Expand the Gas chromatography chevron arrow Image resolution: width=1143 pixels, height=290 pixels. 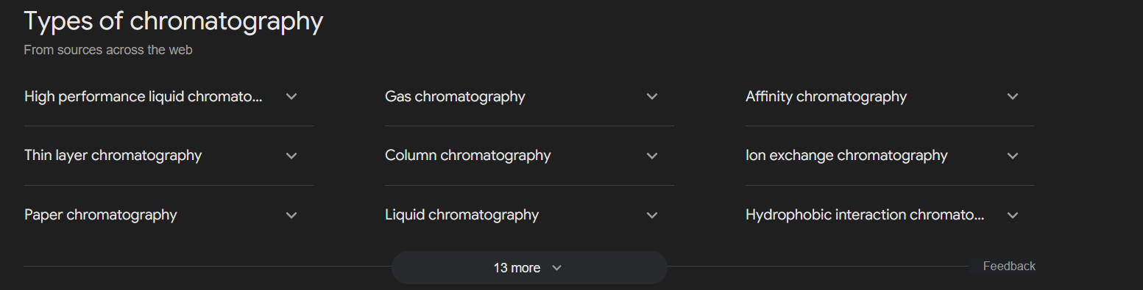click(652, 96)
